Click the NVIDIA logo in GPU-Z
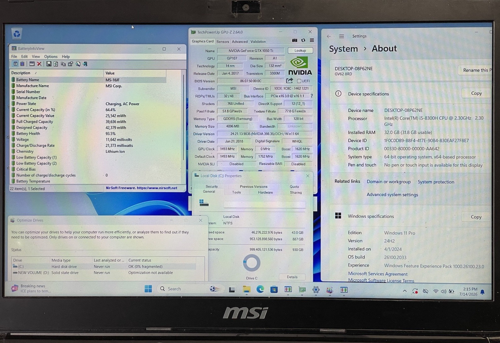Image resolution: width=500 pixels, height=343 pixels. coord(300,66)
